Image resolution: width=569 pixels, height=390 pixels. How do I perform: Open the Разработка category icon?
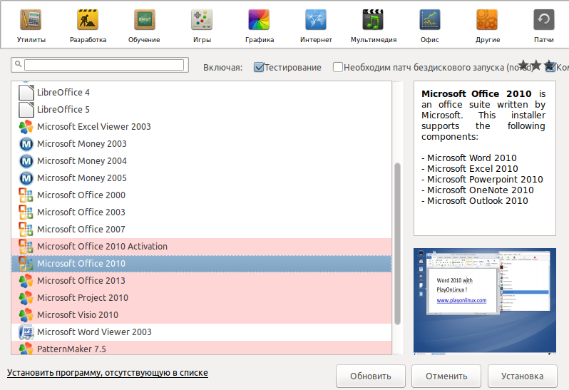[88, 19]
